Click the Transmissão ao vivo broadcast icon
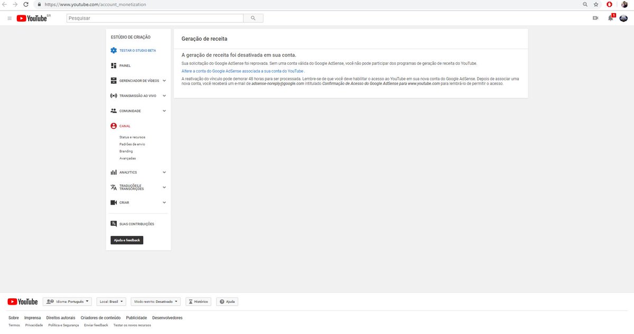This screenshot has width=634, height=334. coord(114,96)
